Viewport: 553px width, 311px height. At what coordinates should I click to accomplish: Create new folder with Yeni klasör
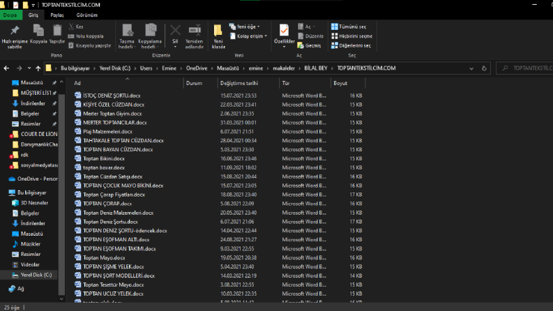coord(218,37)
